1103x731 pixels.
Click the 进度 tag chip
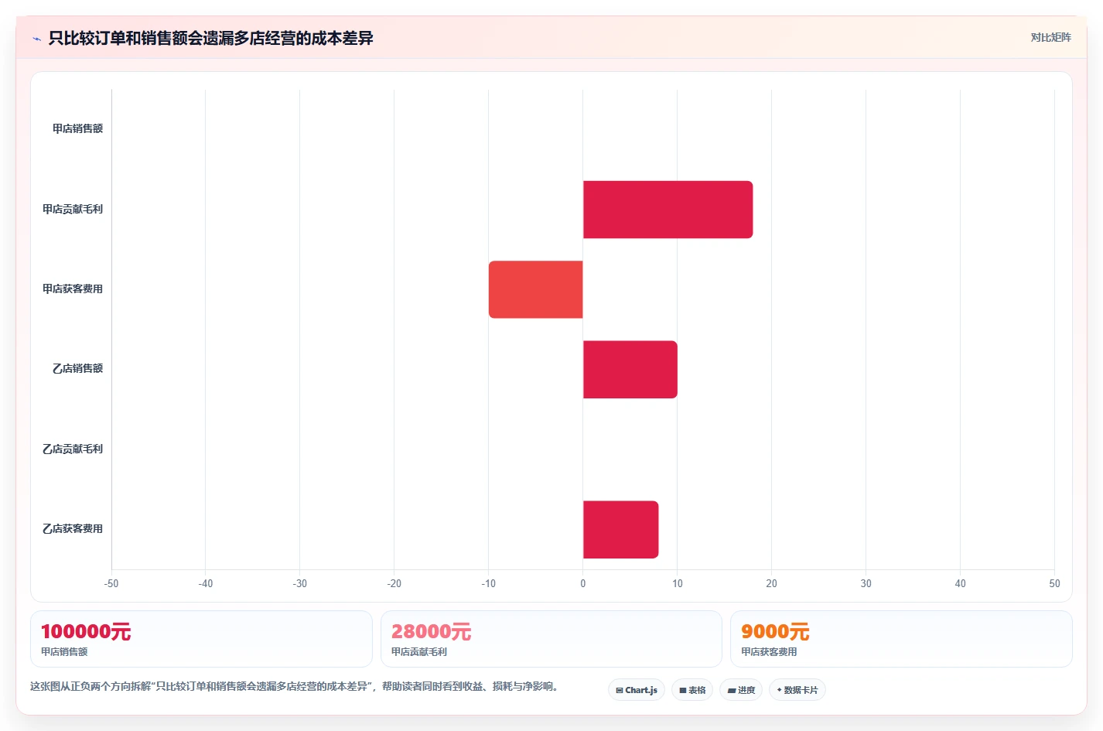pyautogui.click(x=741, y=690)
